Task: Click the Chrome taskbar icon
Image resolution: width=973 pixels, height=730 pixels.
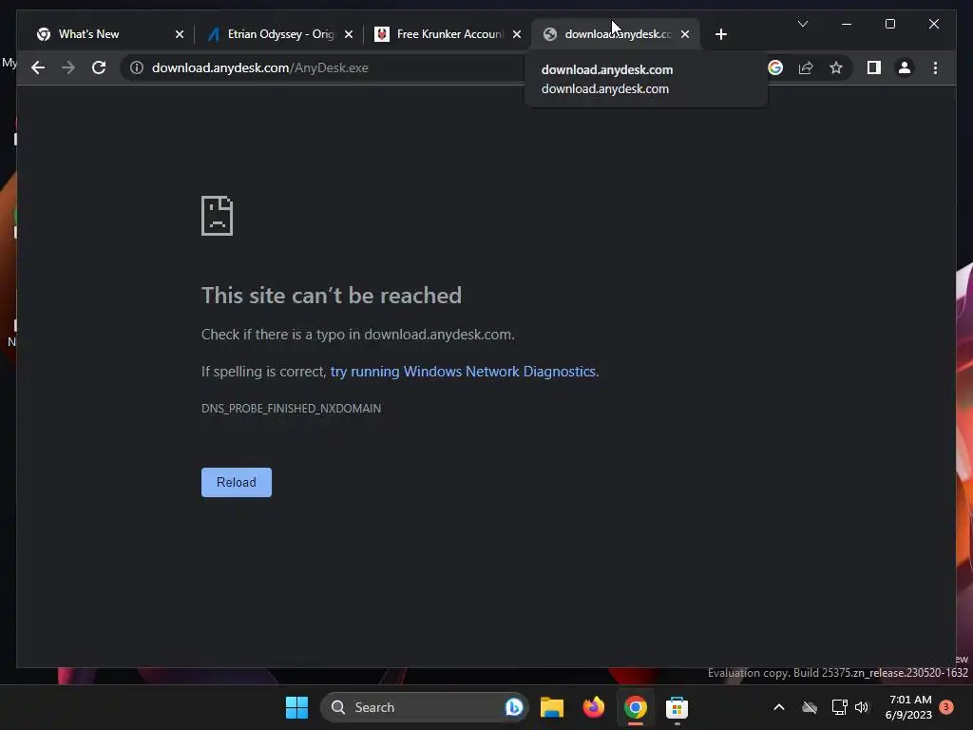Action: click(x=636, y=707)
